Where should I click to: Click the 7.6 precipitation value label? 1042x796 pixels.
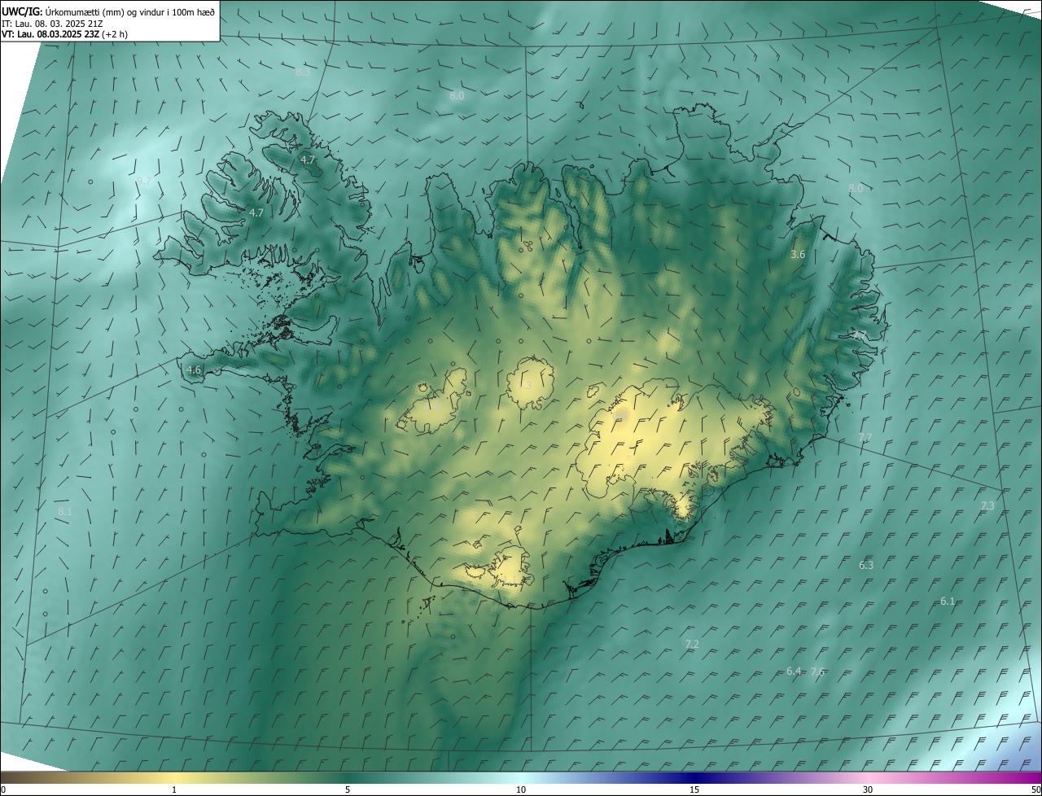pos(818,672)
